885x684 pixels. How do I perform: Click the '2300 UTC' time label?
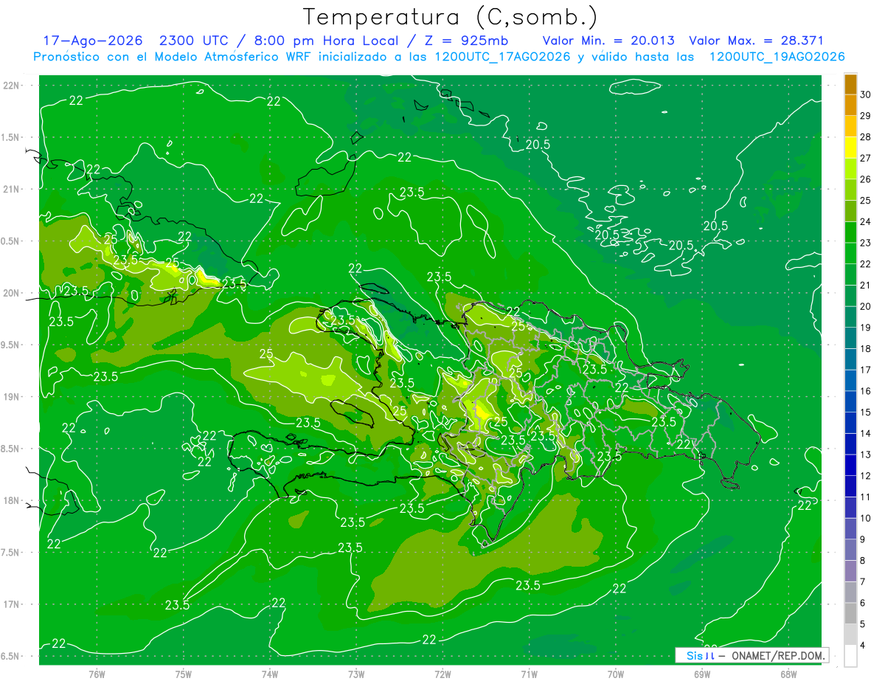[195, 41]
